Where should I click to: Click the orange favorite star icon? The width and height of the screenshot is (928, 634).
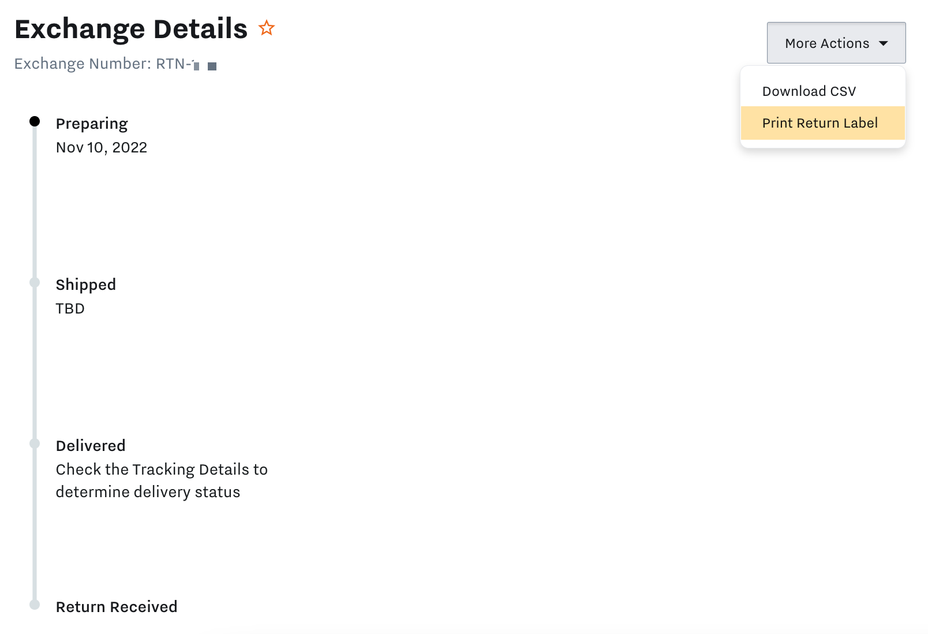(x=267, y=28)
